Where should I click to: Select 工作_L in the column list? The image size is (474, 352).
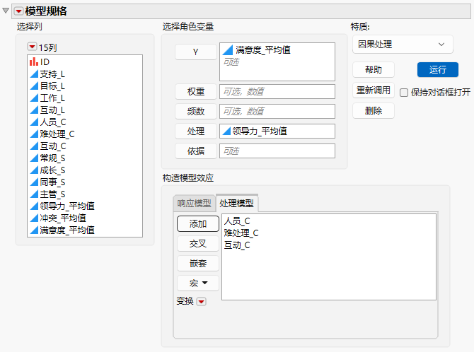52,98
